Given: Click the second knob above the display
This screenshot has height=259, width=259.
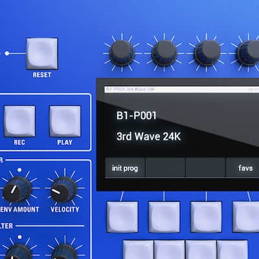Looking at the screenshot, I should click(164, 53).
